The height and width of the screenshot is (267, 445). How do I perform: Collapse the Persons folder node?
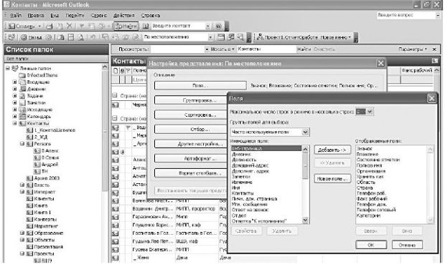click(x=22, y=144)
